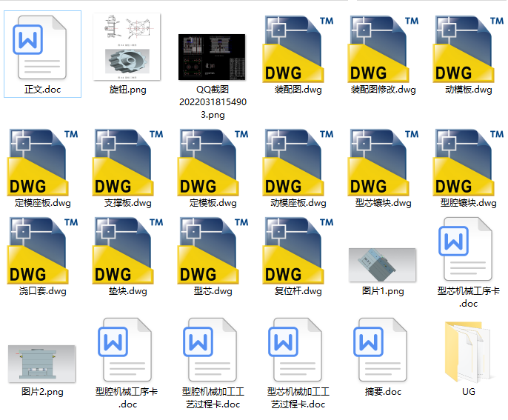Select the QQ截图 screenshot thumbnail
This screenshot has height=420, width=508.
[x=212, y=57]
